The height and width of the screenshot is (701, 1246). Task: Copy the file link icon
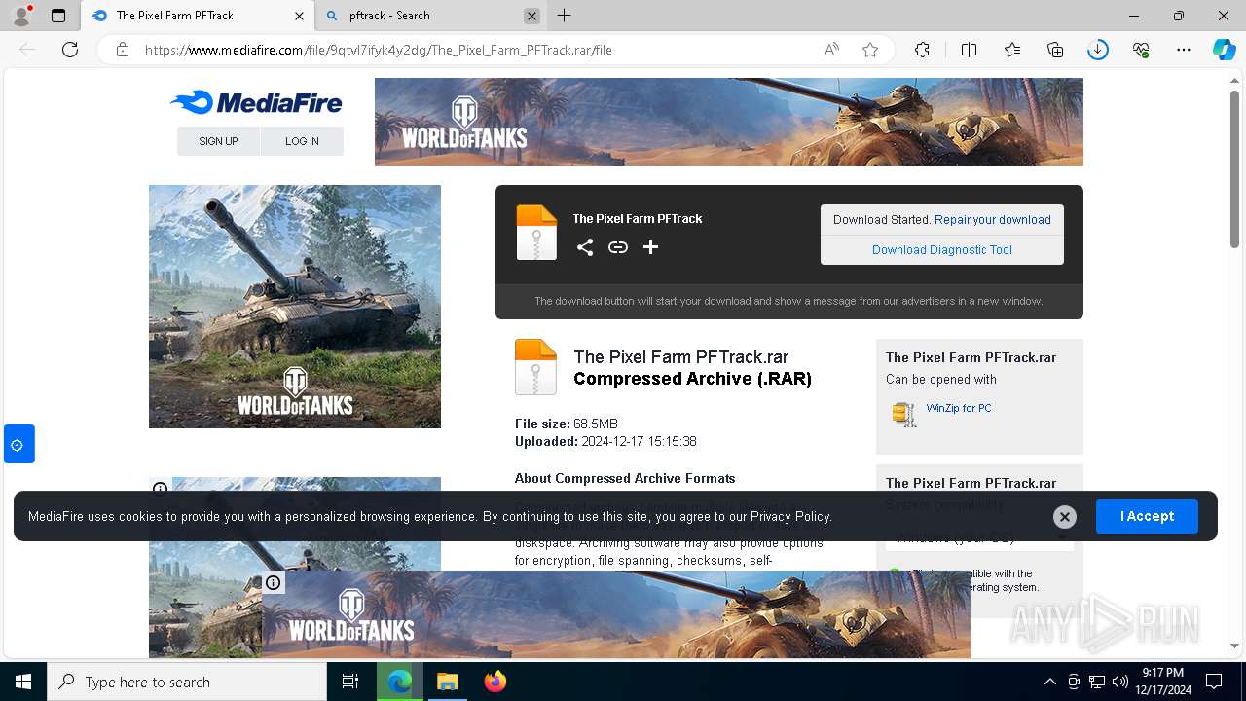pyautogui.click(x=618, y=247)
